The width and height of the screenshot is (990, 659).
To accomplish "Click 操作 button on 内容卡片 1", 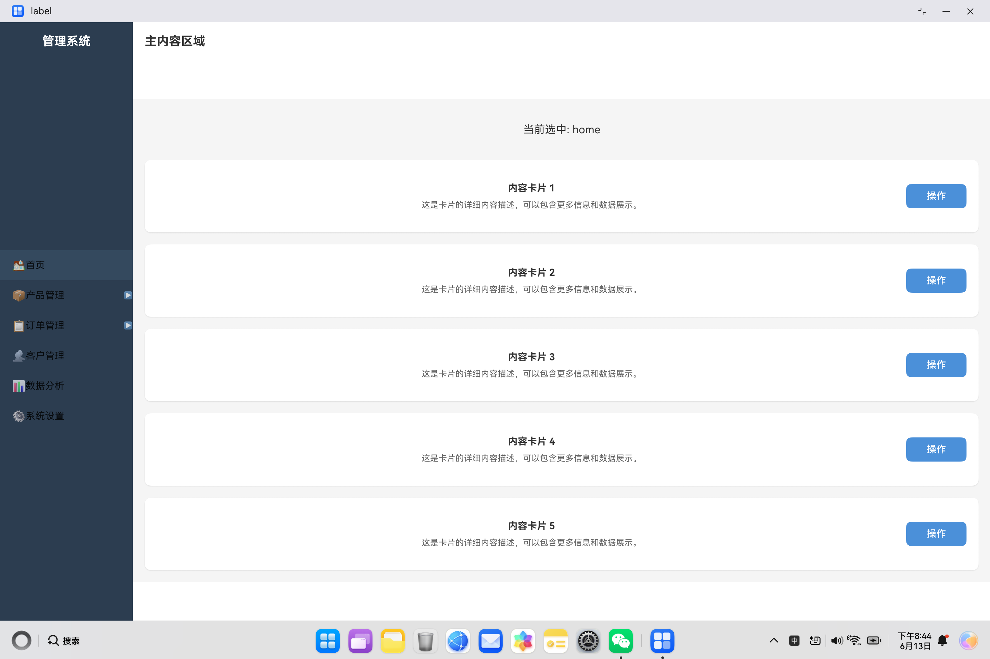I will click(x=936, y=196).
